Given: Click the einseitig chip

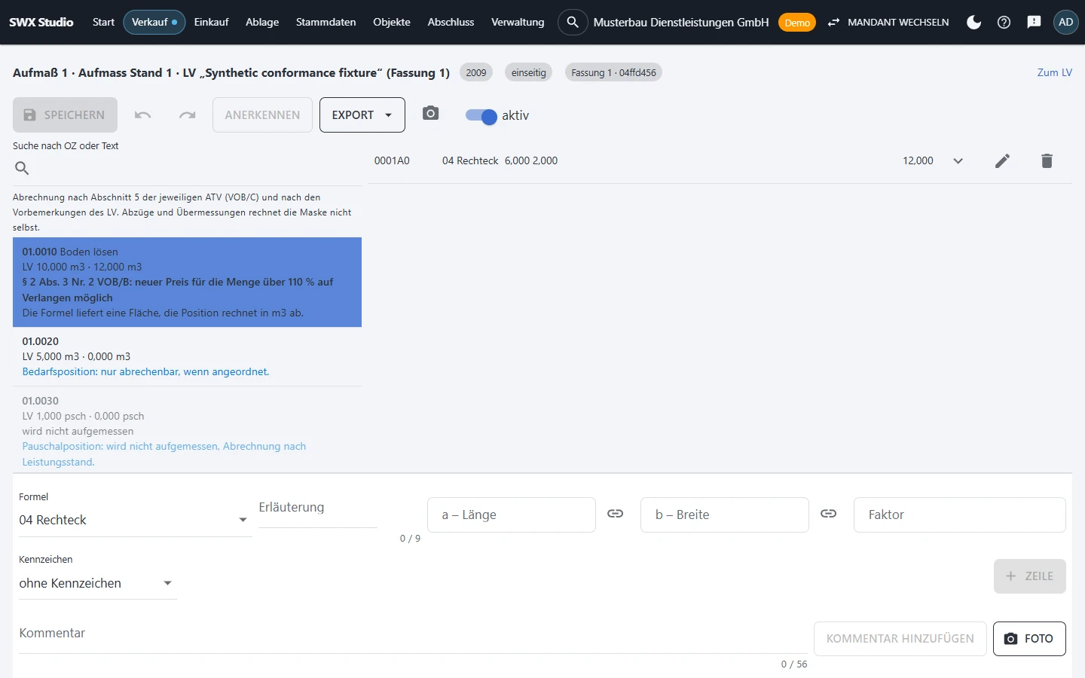Looking at the screenshot, I should coord(528,72).
